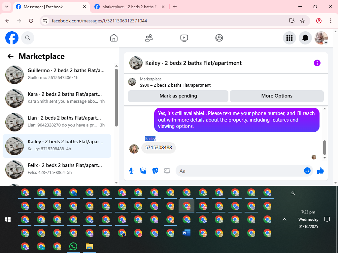Click the chat scroll-up arrow
This screenshot has width=338, height=253.
coord(325,109)
